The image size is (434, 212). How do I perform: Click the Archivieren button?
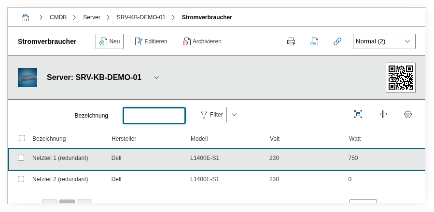click(x=202, y=41)
